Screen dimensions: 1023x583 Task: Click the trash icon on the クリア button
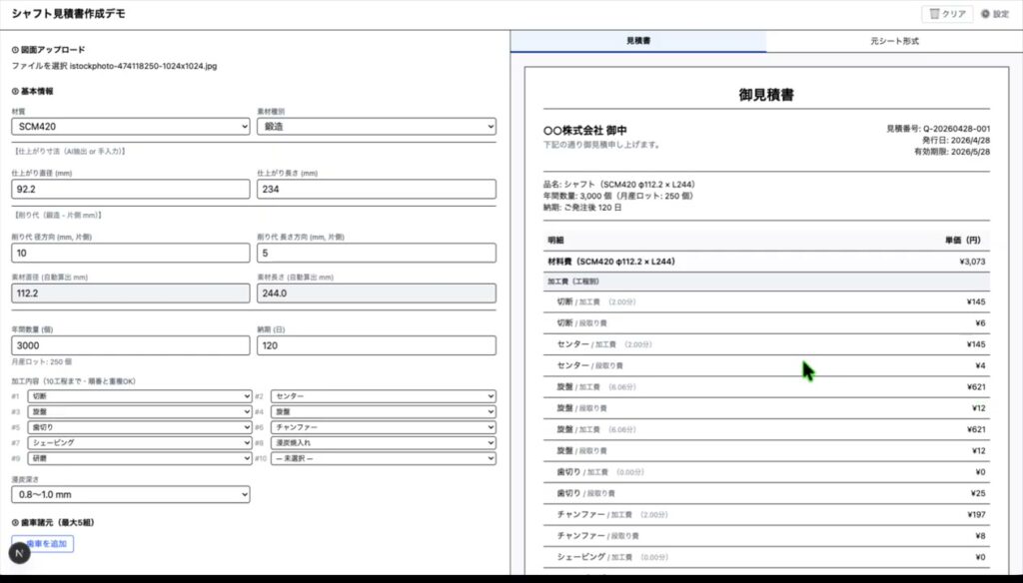click(934, 14)
